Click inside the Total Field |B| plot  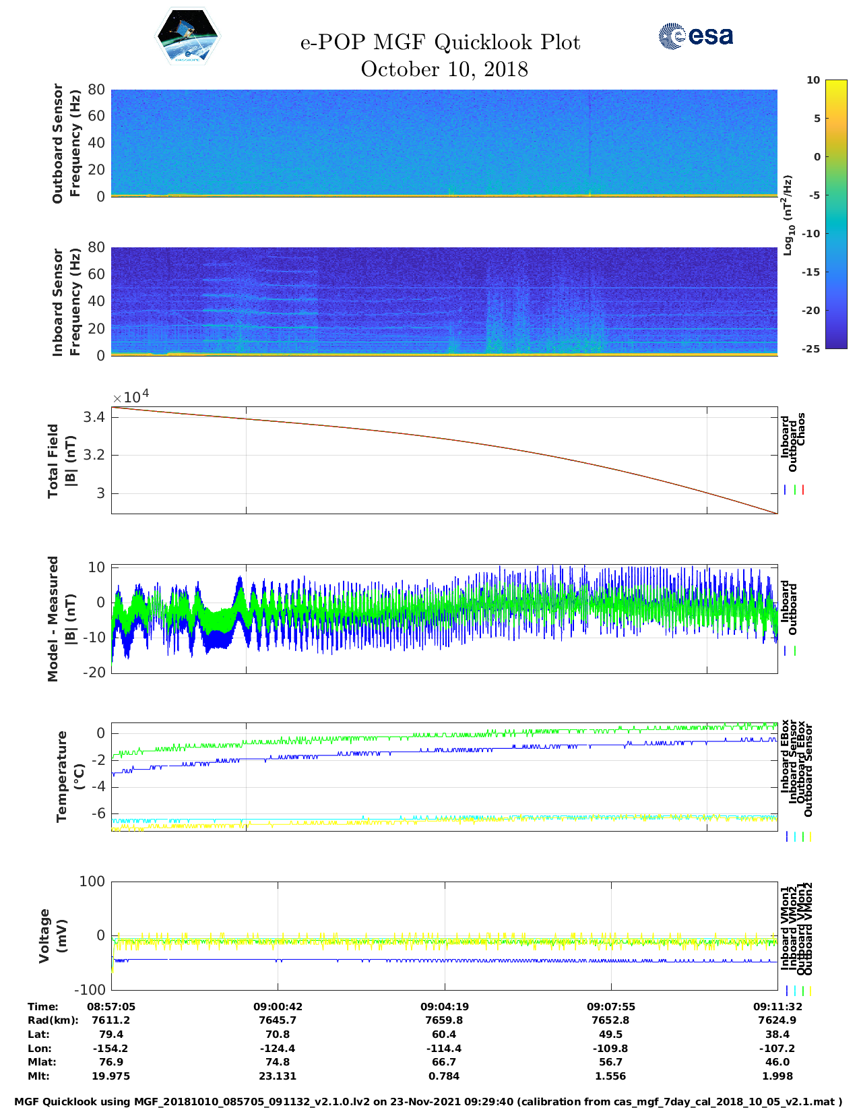pos(444,460)
